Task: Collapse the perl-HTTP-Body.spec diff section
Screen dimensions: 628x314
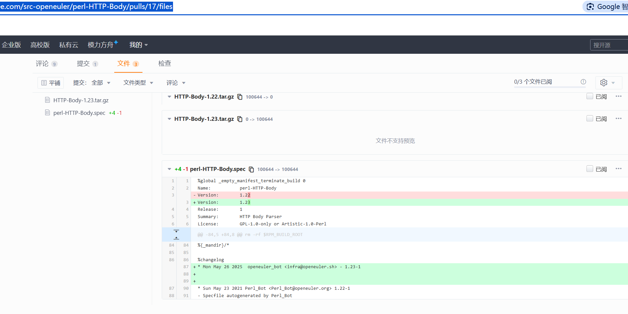Action: pos(169,169)
